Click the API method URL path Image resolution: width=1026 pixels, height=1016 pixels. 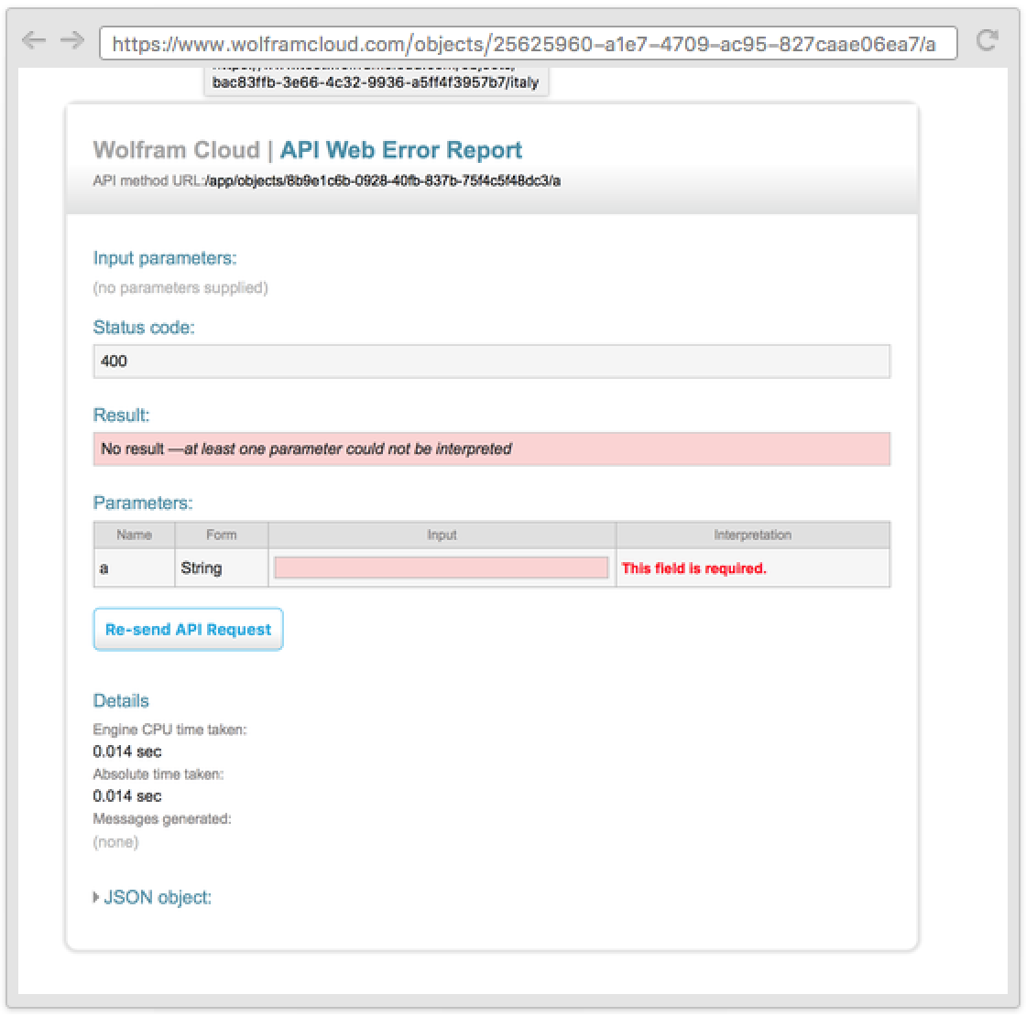pyautogui.click(x=383, y=181)
